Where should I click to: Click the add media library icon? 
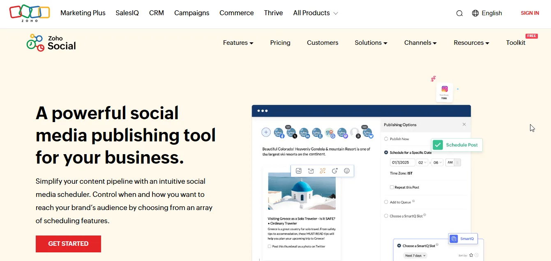click(x=311, y=171)
